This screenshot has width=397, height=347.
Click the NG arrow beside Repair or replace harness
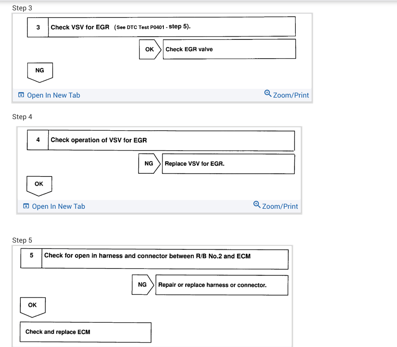pos(143,285)
